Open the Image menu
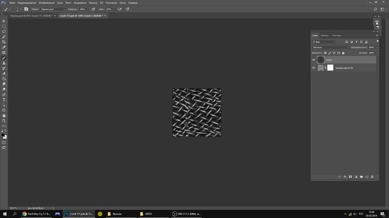Screen dimensions: 389x218 (46, 2)
